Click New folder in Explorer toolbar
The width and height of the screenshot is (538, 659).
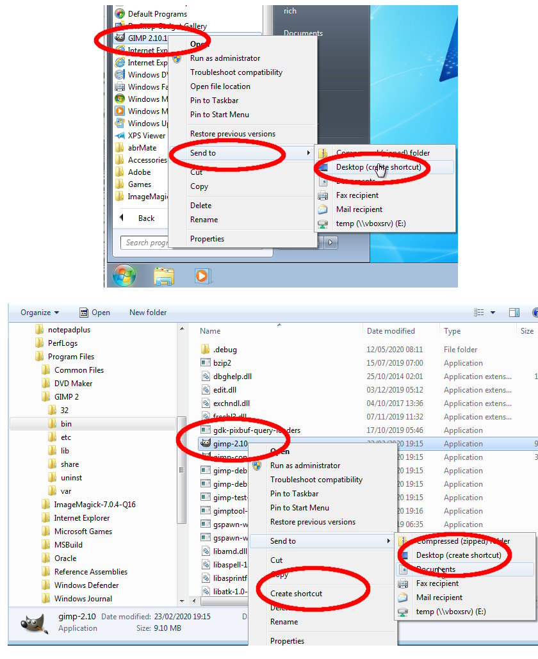(148, 313)
